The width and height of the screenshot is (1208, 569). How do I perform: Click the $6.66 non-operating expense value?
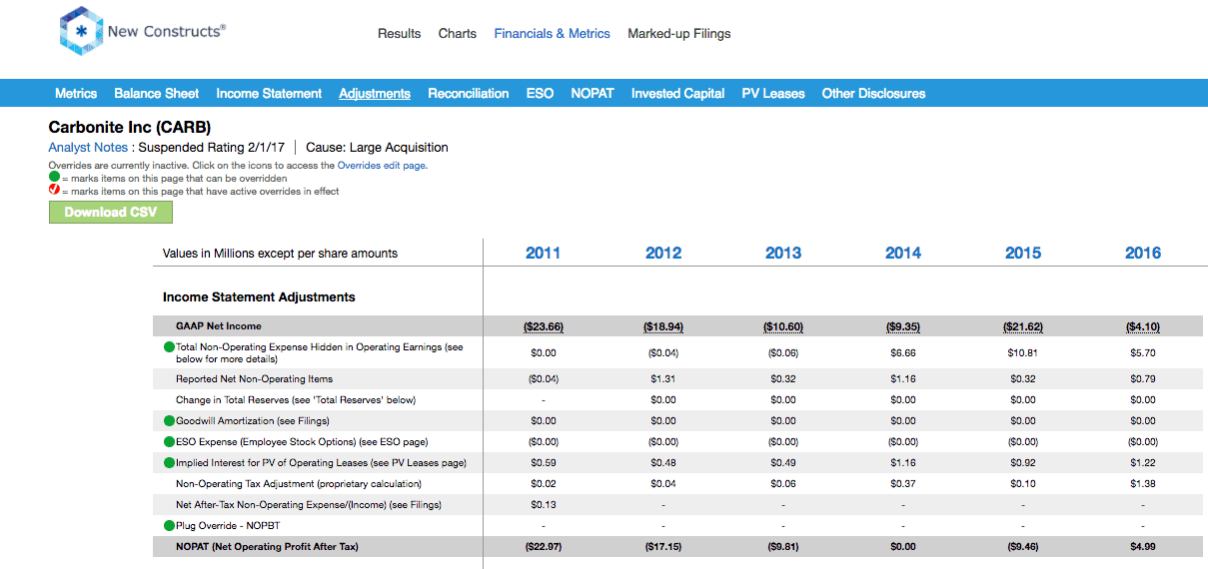click(x=903, y=353)
